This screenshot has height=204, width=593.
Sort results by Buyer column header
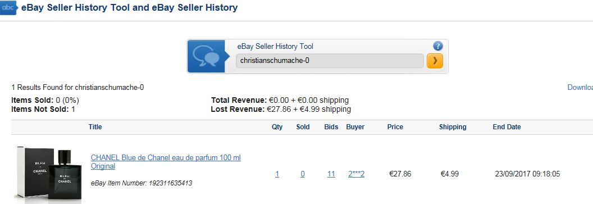click(355, 127)
